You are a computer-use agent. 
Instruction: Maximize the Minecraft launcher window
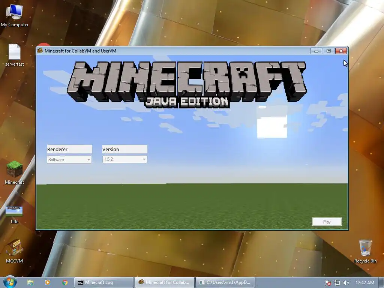click(x=328, y=51)
